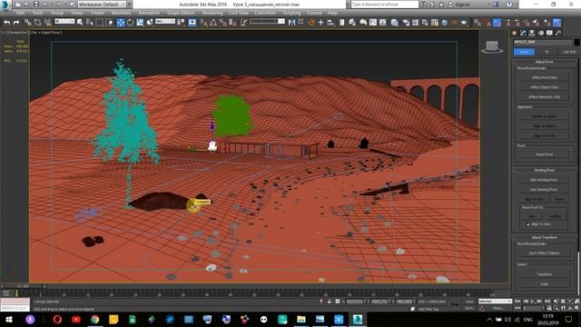The image size is (581, 327).
Task: Enable the Align To View checkbox
Action: [528, 224]
